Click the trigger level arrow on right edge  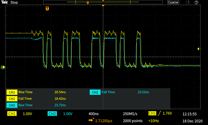[x=199, y=49]
